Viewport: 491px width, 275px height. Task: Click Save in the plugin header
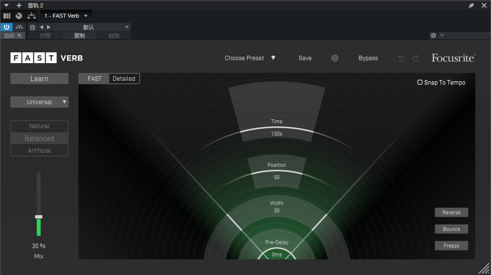305,58
